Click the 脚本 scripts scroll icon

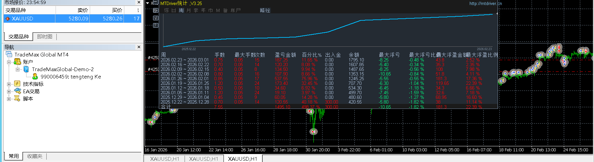point(17,99)
